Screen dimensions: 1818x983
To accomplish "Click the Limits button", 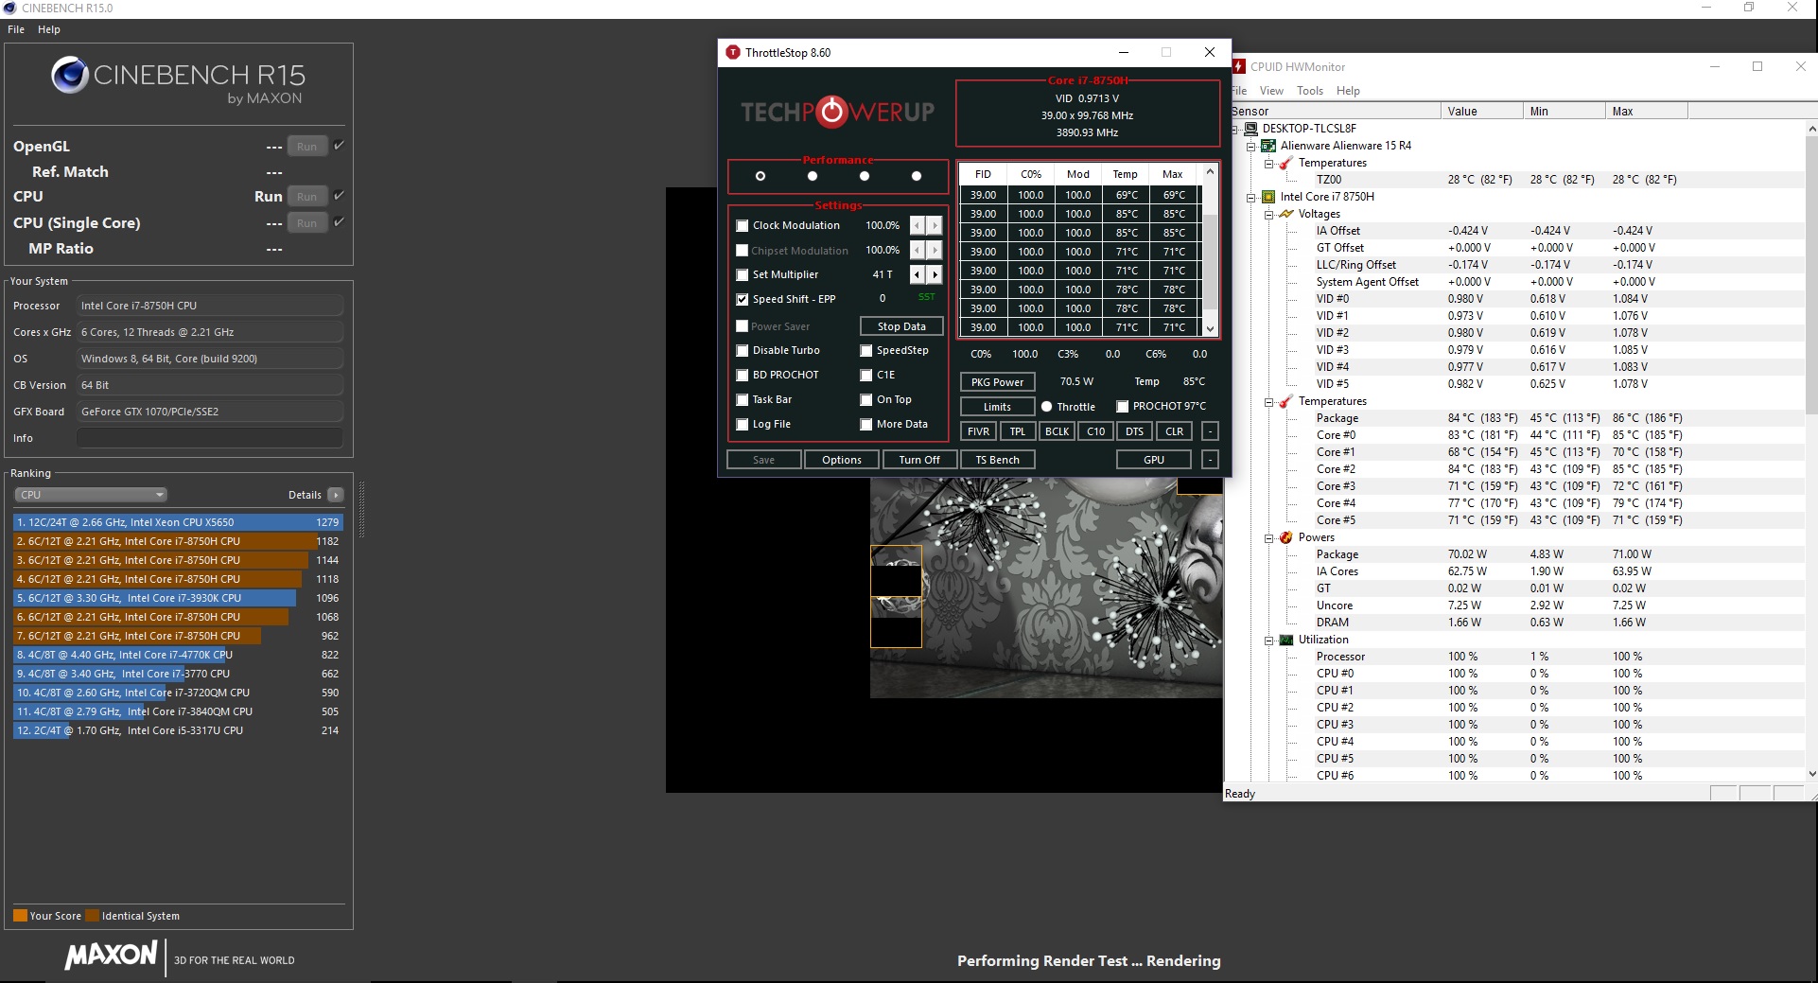I will pos(997,407).
